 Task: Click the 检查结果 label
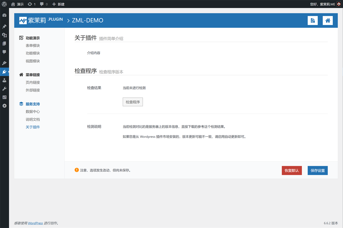[x=94, y=88]
